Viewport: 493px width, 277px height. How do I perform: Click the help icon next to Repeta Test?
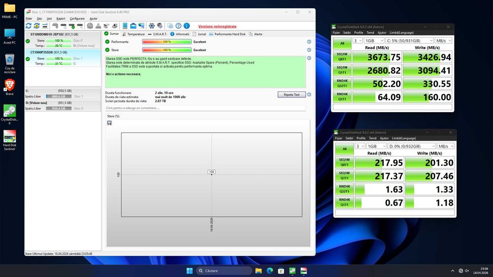tap(309, 94)
